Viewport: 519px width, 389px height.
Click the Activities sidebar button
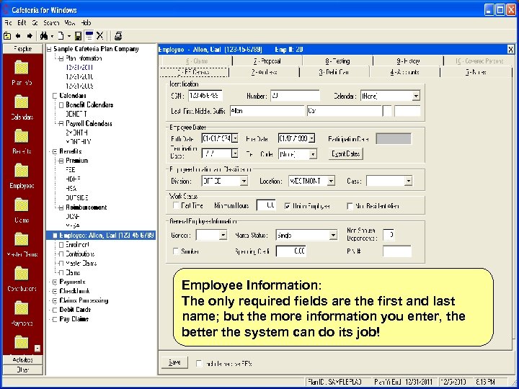(x=23, y=360)
